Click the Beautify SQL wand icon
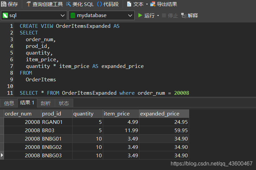 point(69,4)
